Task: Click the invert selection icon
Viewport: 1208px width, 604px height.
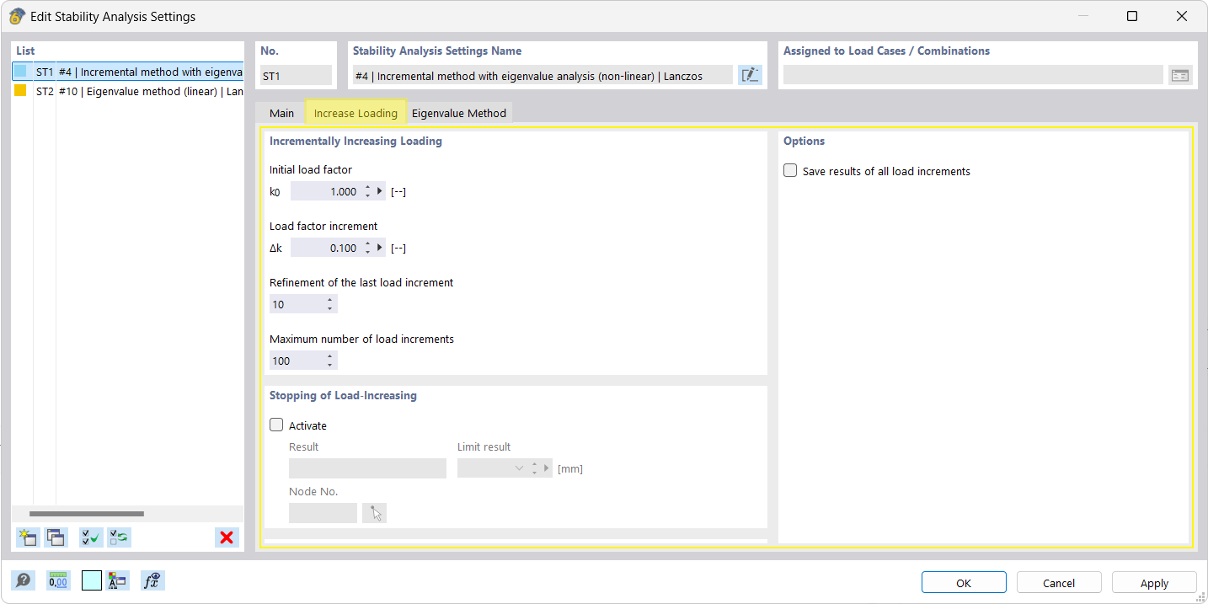Action: pos(119,537)
